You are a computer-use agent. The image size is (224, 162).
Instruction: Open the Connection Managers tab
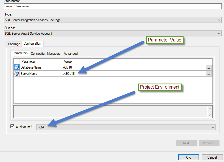46,54
